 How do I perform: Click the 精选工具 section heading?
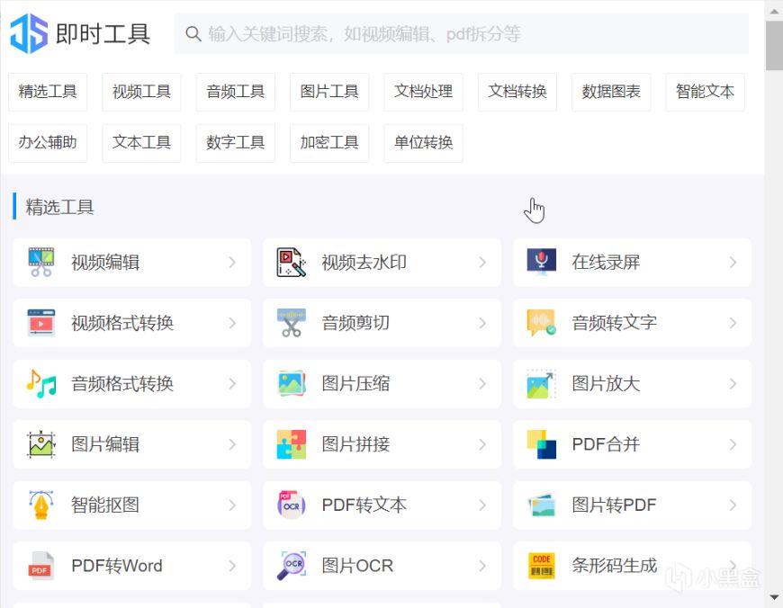click(59, 207)
